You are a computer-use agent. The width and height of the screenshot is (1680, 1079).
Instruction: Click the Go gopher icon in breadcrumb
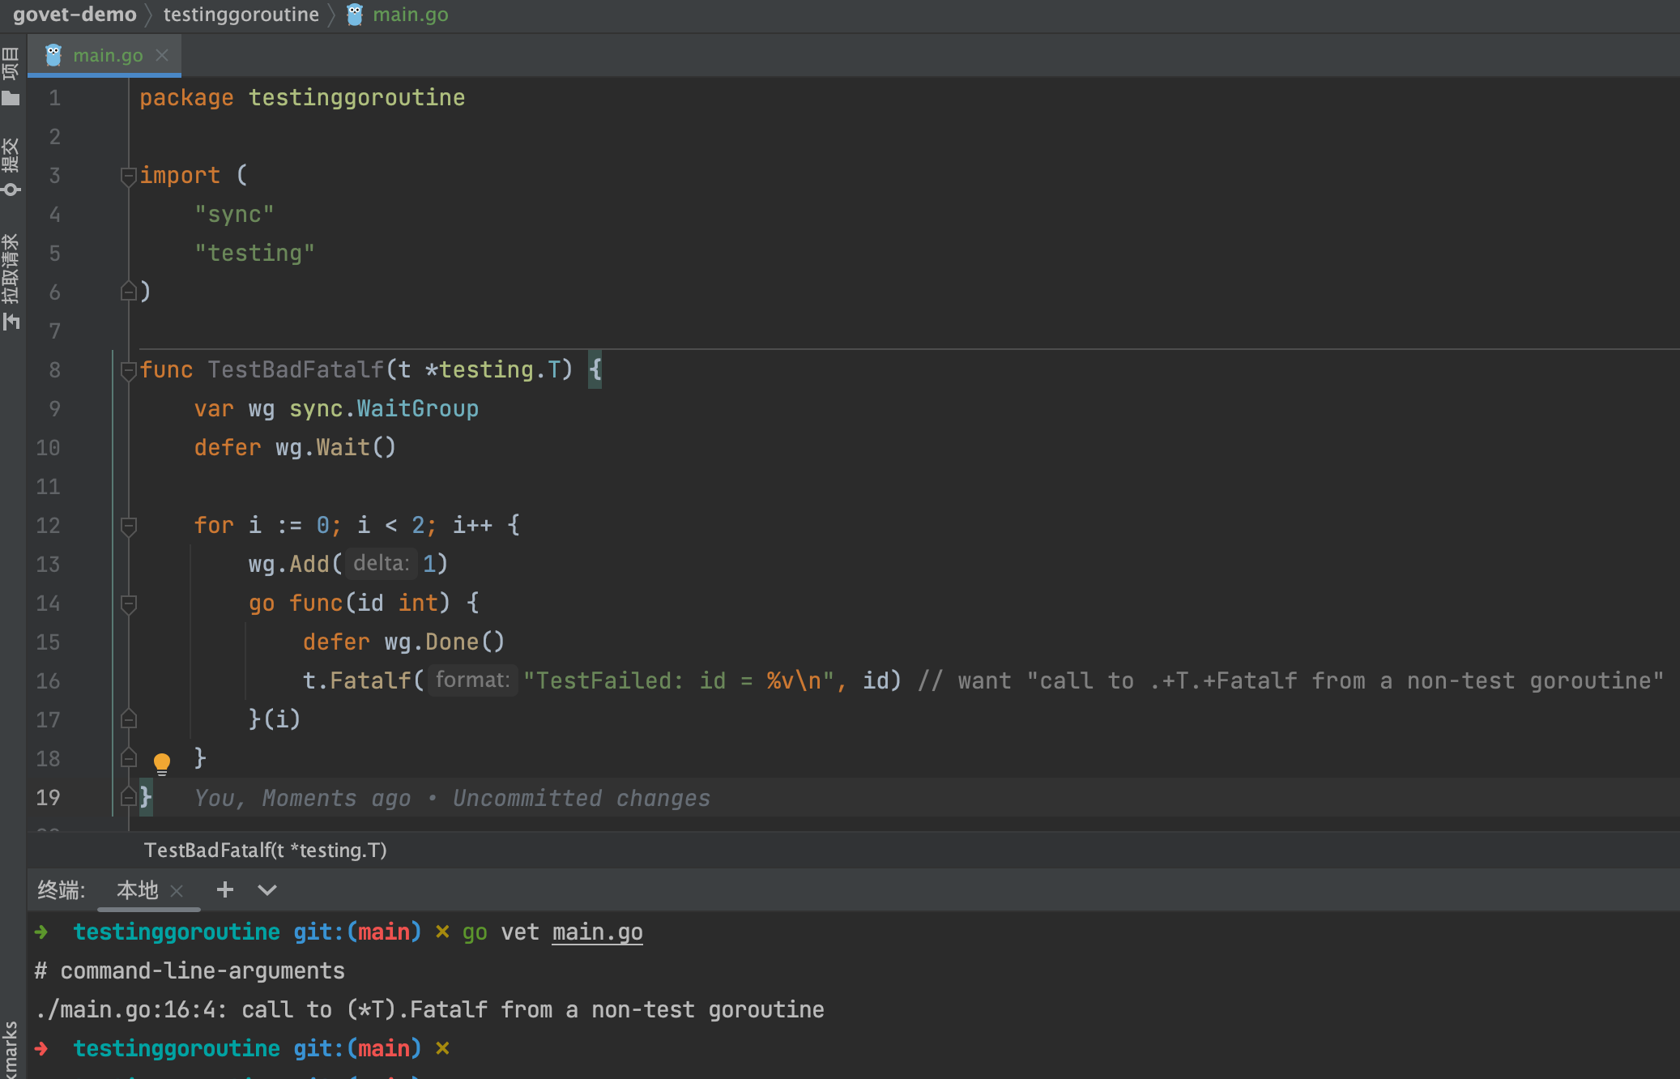pos(355,15)
